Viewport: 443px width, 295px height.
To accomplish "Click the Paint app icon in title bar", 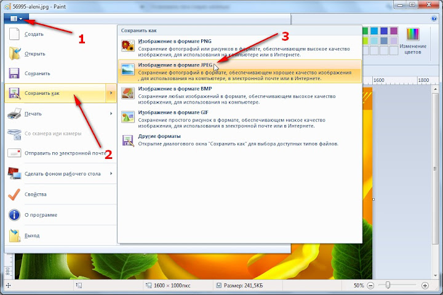I will tap(7, 6).
